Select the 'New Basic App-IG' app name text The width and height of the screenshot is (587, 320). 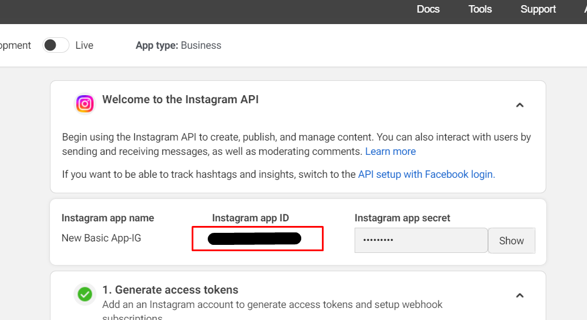click(x=101, y=238)
